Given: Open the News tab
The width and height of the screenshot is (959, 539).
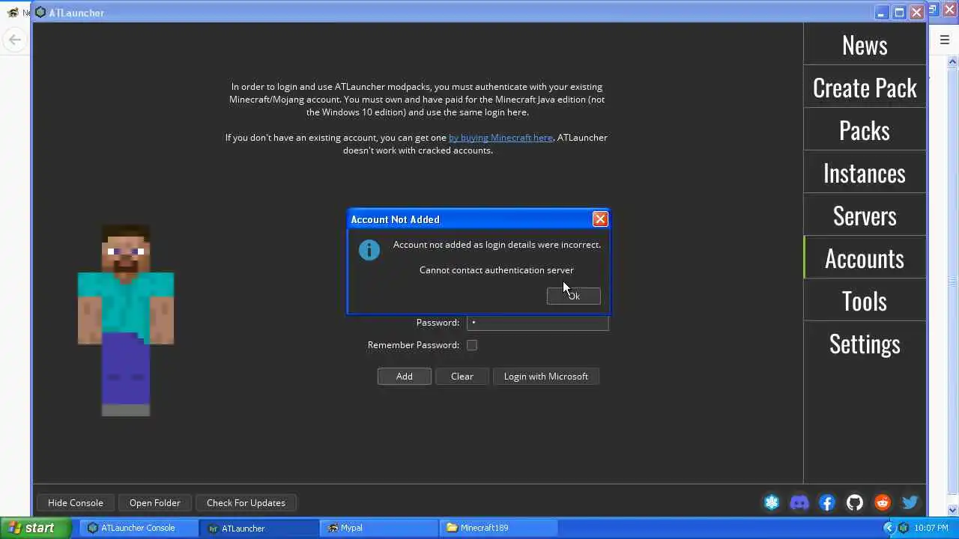Looking at the screenshot, I should (865, 44).
